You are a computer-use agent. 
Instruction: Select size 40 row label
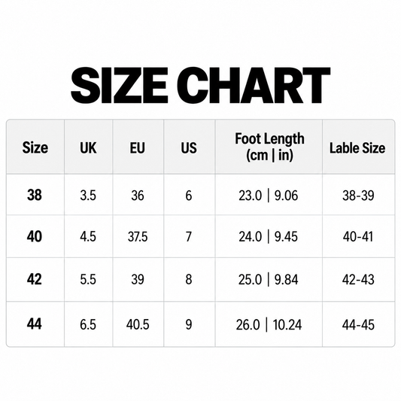(x=35, y=236)
